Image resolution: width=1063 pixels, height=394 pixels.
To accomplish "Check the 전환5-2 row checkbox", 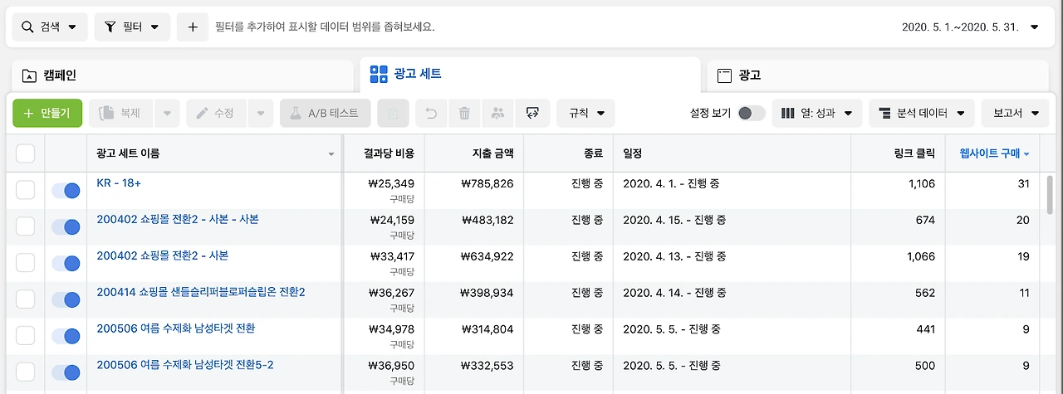I will pos(25,372).
